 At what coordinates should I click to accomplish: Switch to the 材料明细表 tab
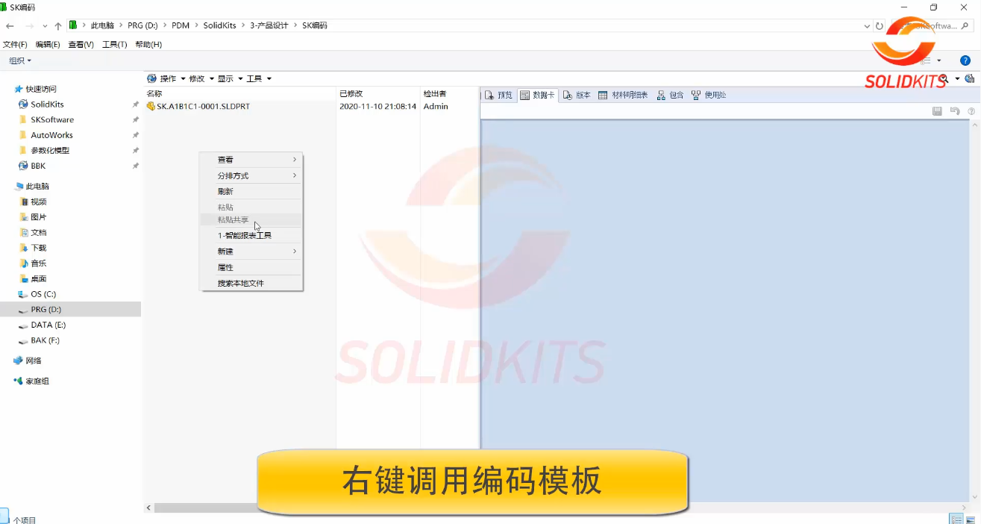pos(623,95)
